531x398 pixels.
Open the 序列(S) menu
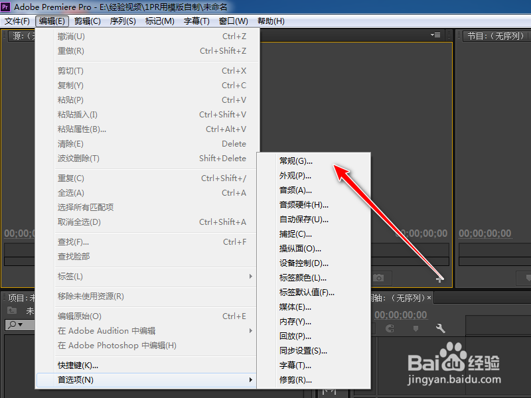[123, 21]
